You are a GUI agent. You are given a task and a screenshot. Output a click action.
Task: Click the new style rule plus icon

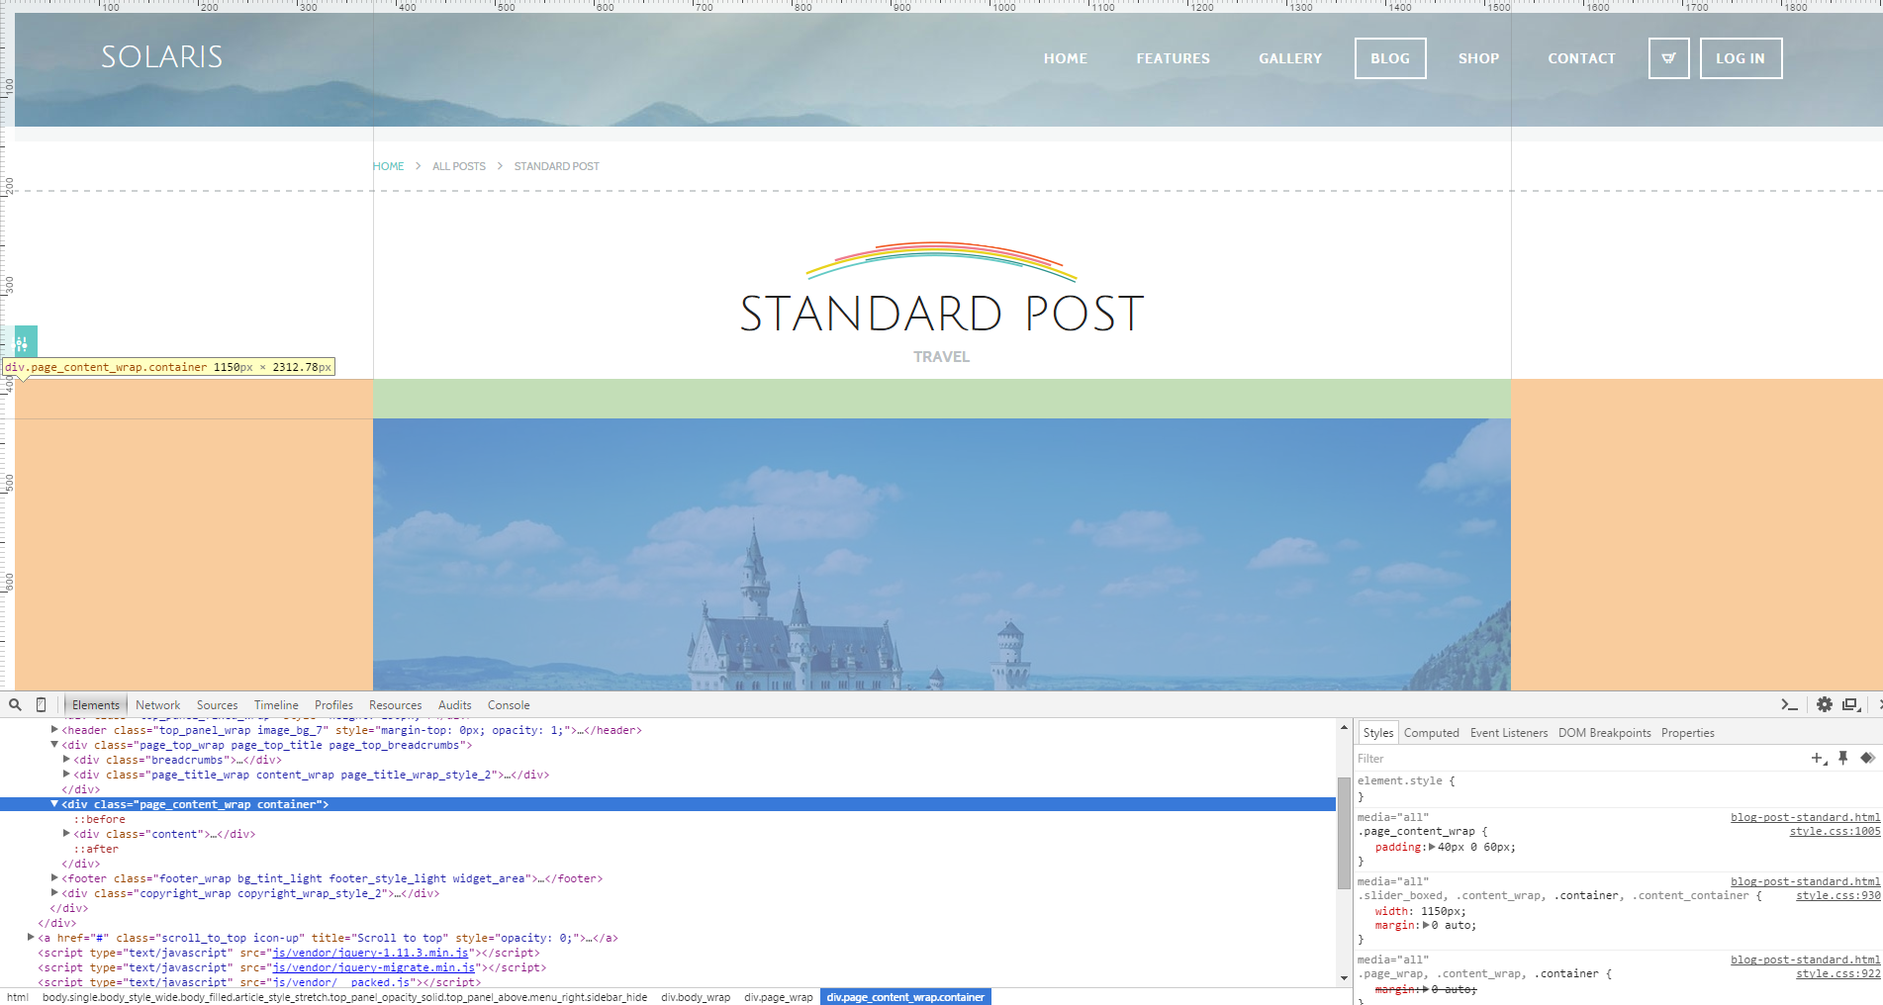(x=1817, y=759)
